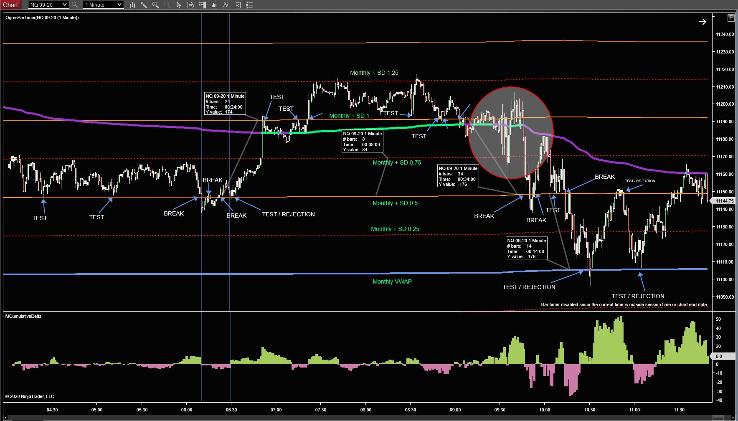Open the 1 Minute interval dropdown
Viewport: 738px width, 421px height.
pos(103,5)
